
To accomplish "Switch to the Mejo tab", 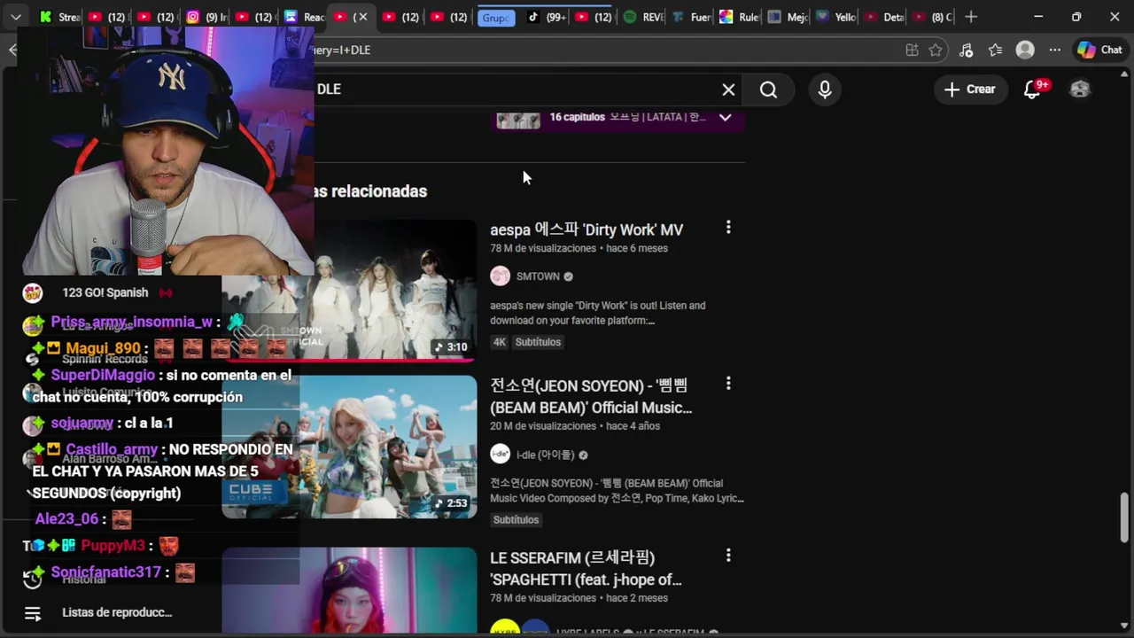I will click(788, 17).
